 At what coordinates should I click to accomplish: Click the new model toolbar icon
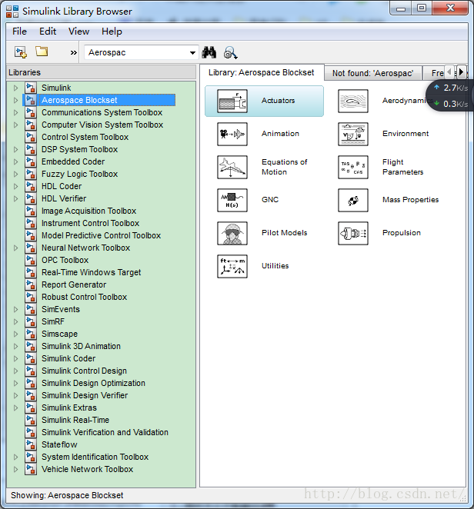pos(21,52)
